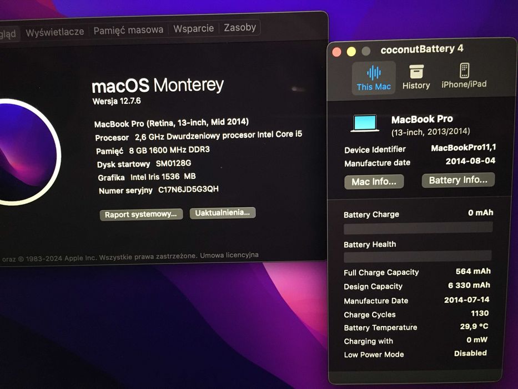Click the iPhone/iPad device icon
This screenshot has height=389, width=518.
465,70
